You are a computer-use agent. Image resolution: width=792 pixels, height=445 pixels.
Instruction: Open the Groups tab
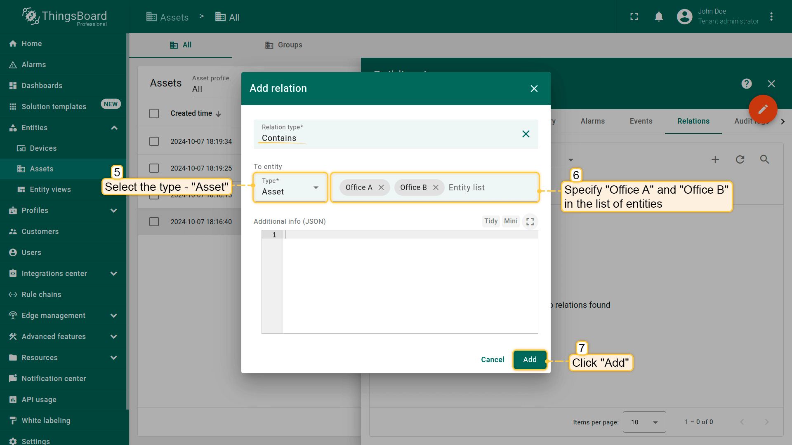pyautogui.click(x=284, y=45)
